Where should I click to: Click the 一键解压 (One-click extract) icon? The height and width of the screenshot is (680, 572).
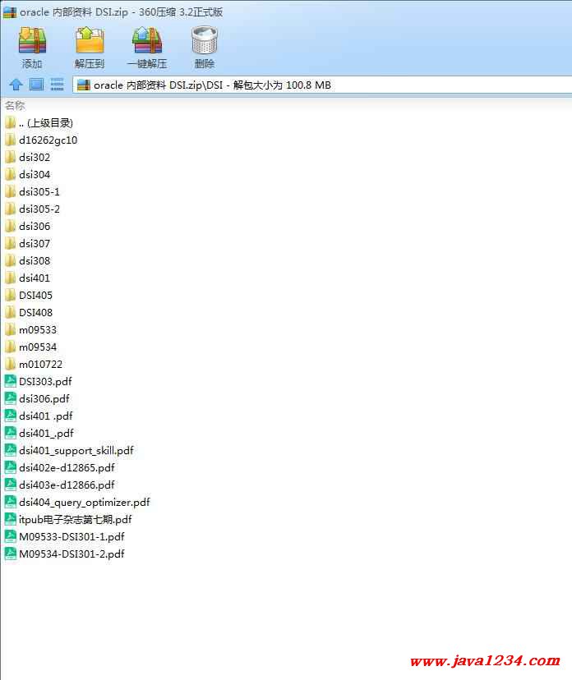point(147,40)
